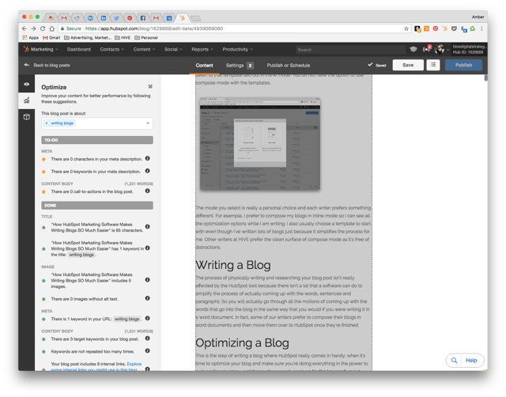Click the 'Back to blog posts' link
The image size is (506, 397).
coord(51,65)
